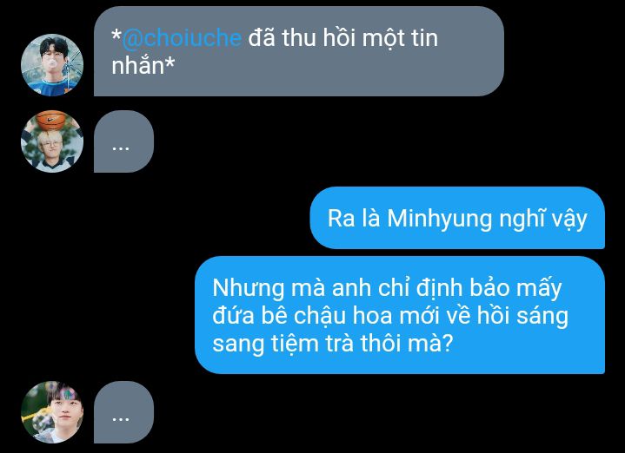Image resolution: width=625 pixels, height=453 pixels.
Task: Click the three dots in the middle gray bubble
Action: [x=120, y=148]
